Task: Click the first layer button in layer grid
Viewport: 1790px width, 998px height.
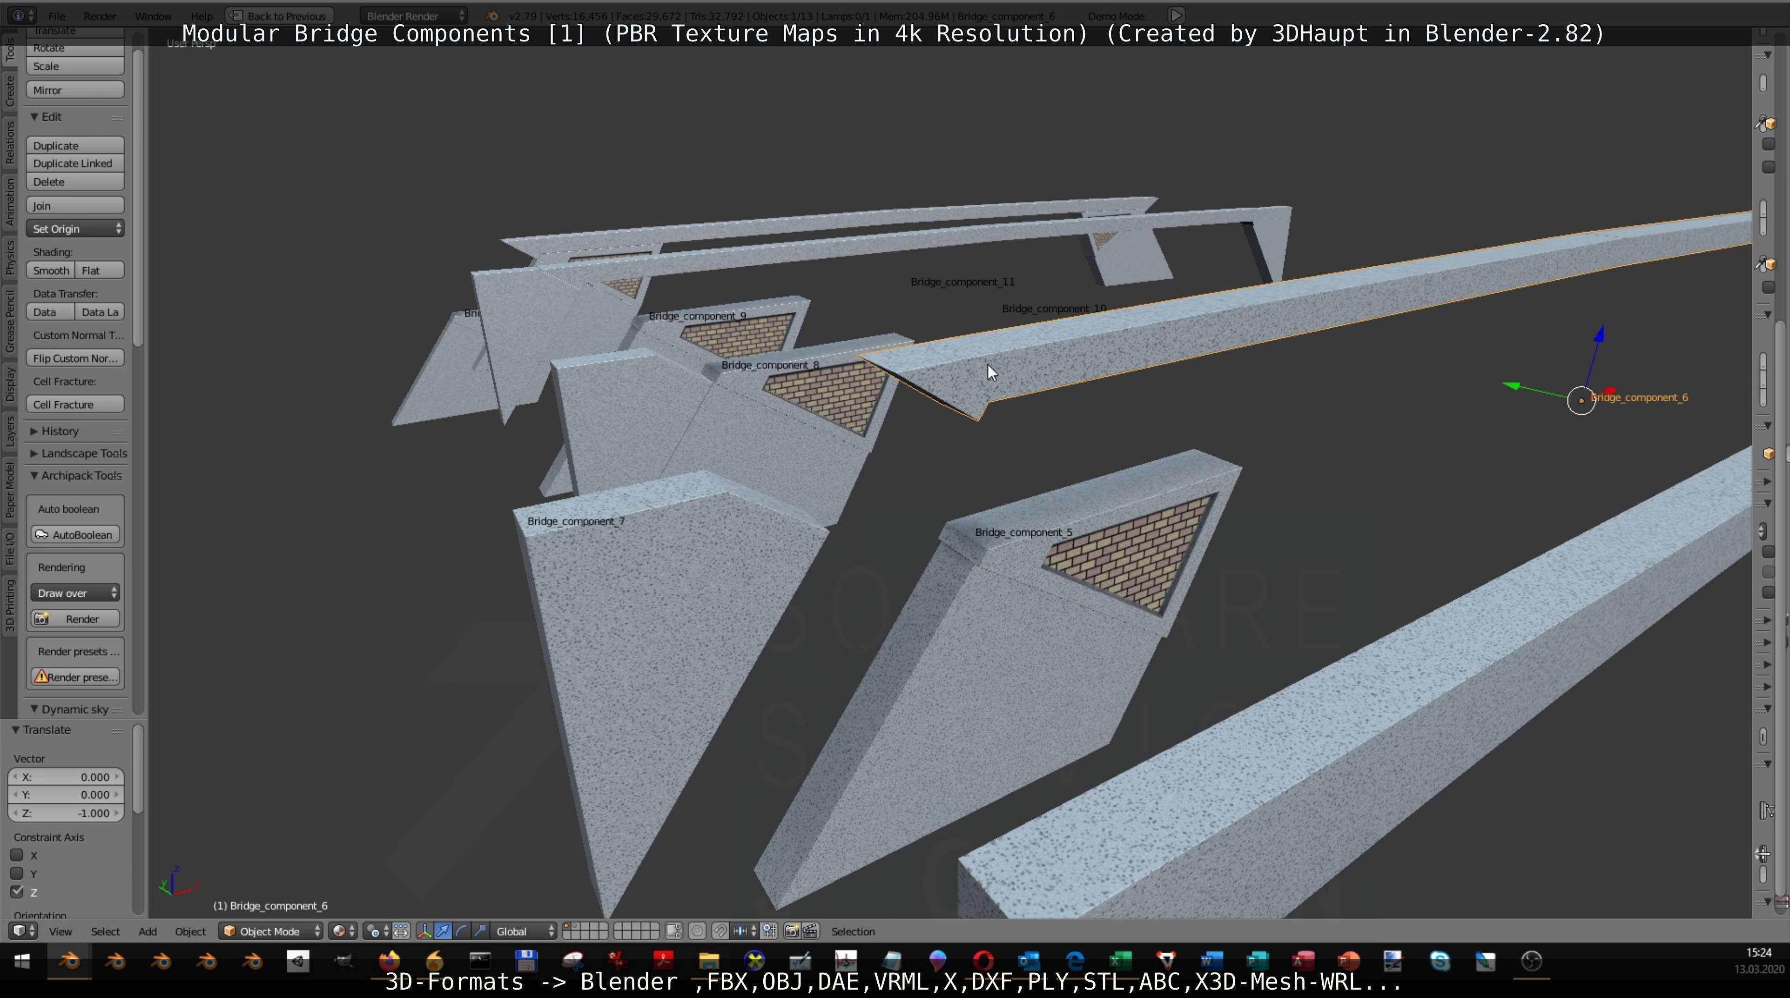Action: (x=567, y=926)
